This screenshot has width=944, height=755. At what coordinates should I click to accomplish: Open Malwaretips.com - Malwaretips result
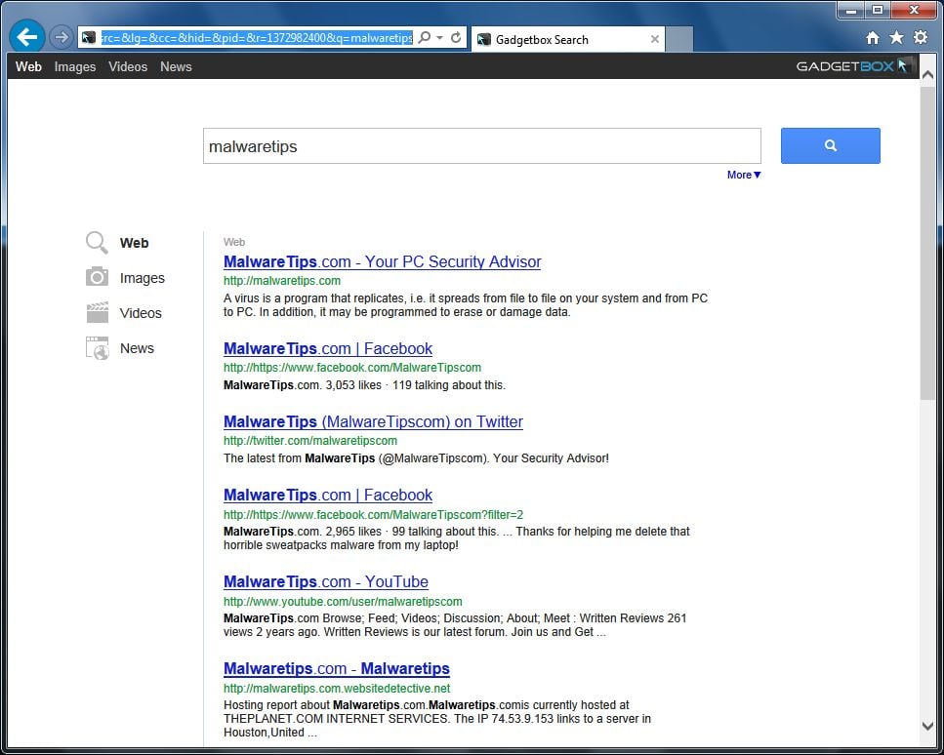click(337, 669)
